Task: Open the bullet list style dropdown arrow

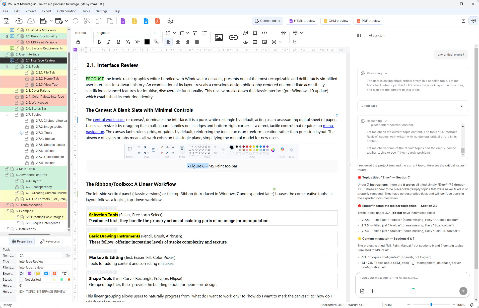Action: coord(174,33)
